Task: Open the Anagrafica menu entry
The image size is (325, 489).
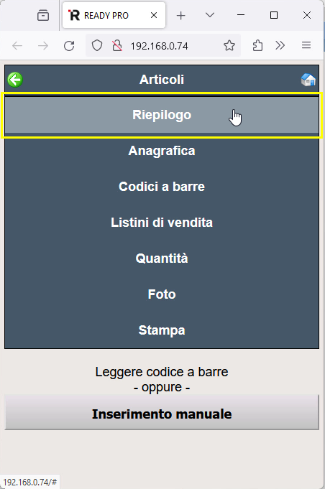Action: (x=162, y=151)
